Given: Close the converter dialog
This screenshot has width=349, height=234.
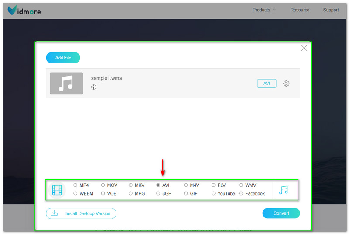Looking at the screenshot, I should click(304, 48).
